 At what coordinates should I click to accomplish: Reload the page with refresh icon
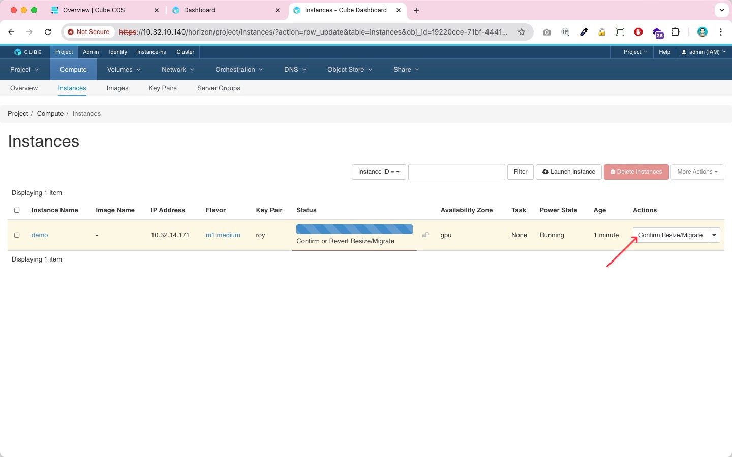tap(48, 32)
